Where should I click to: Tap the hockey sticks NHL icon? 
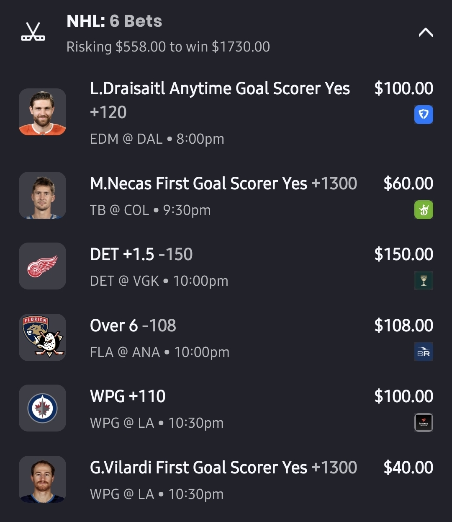coord(33,32)
